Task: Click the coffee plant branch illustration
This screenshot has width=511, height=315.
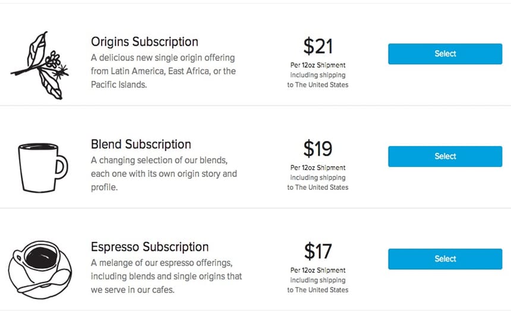Action: [40, 65]
